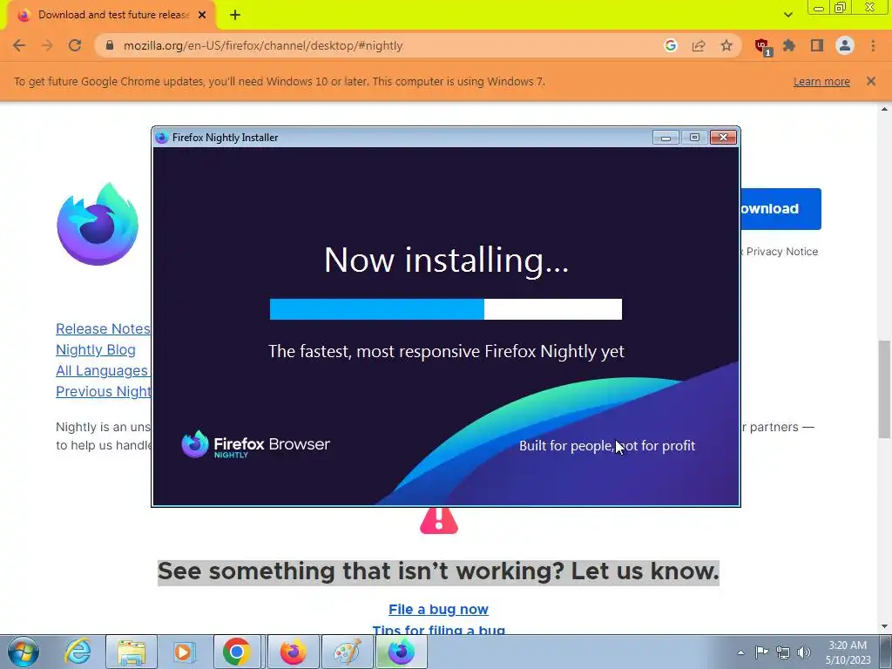Click Chrome's back navigation arrow

[19, 45]
